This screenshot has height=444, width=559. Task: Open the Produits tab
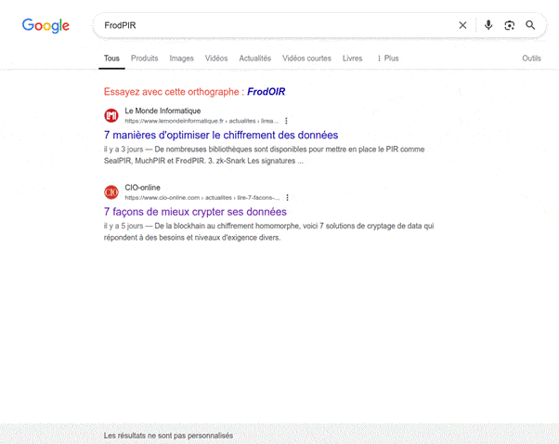click(144, 59)
